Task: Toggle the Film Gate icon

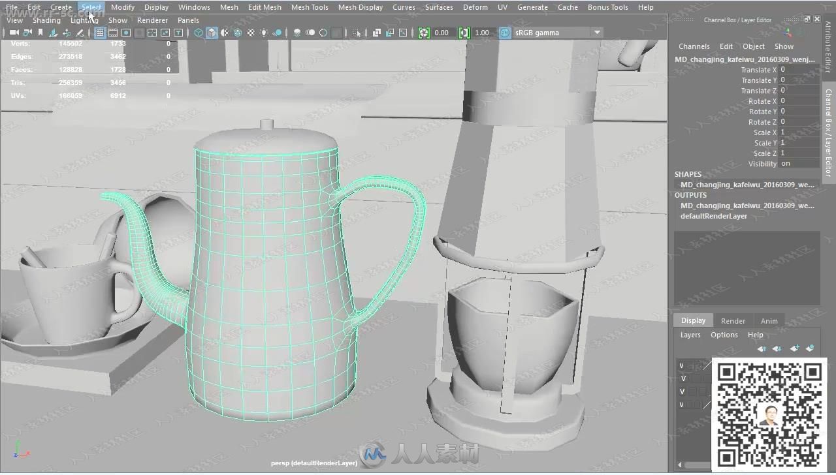Action: (x=113, y=33)
